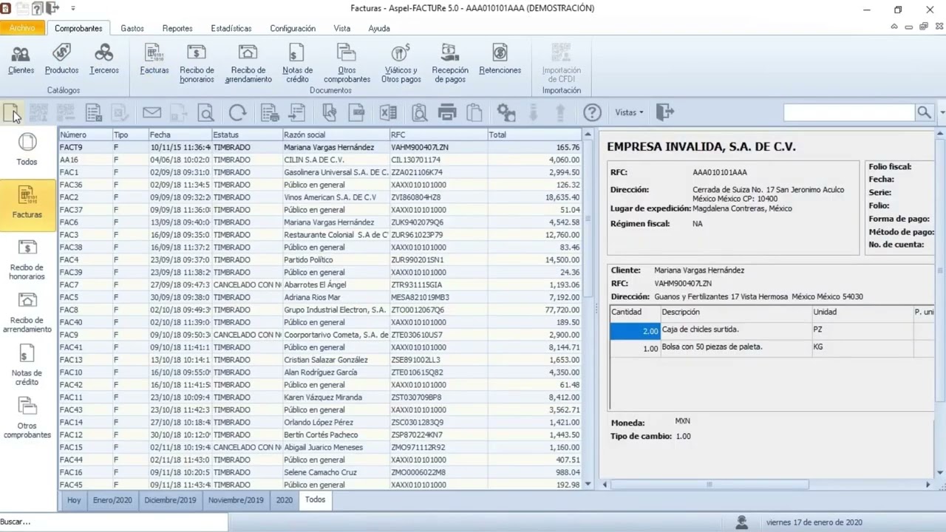The height and width of the screenshot is (532, 946).
Task: Switch to the Vista ribbon tab
Action: pyautogui.click(x=341, y=28)
